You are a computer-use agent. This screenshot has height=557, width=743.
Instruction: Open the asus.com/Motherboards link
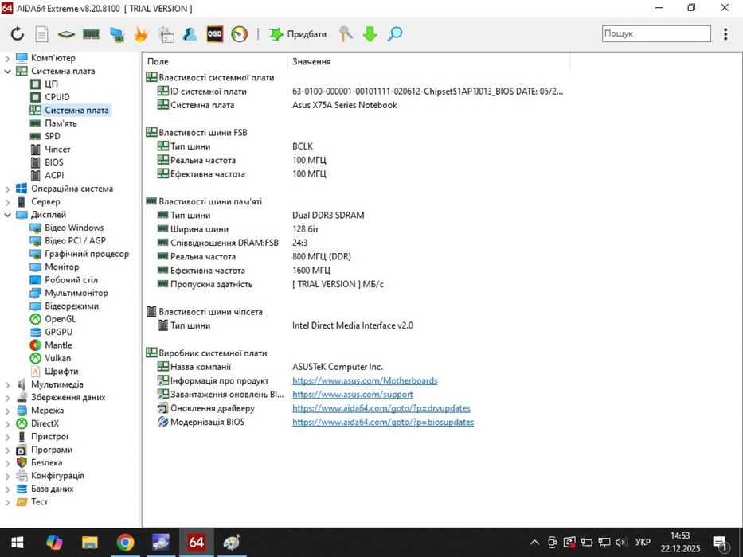tap(365, 381)
